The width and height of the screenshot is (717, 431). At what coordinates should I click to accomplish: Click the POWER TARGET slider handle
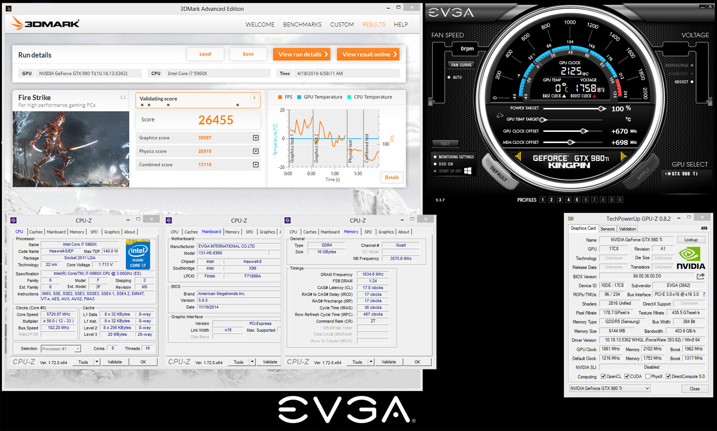pyautogui.click(x=601, y=108)
